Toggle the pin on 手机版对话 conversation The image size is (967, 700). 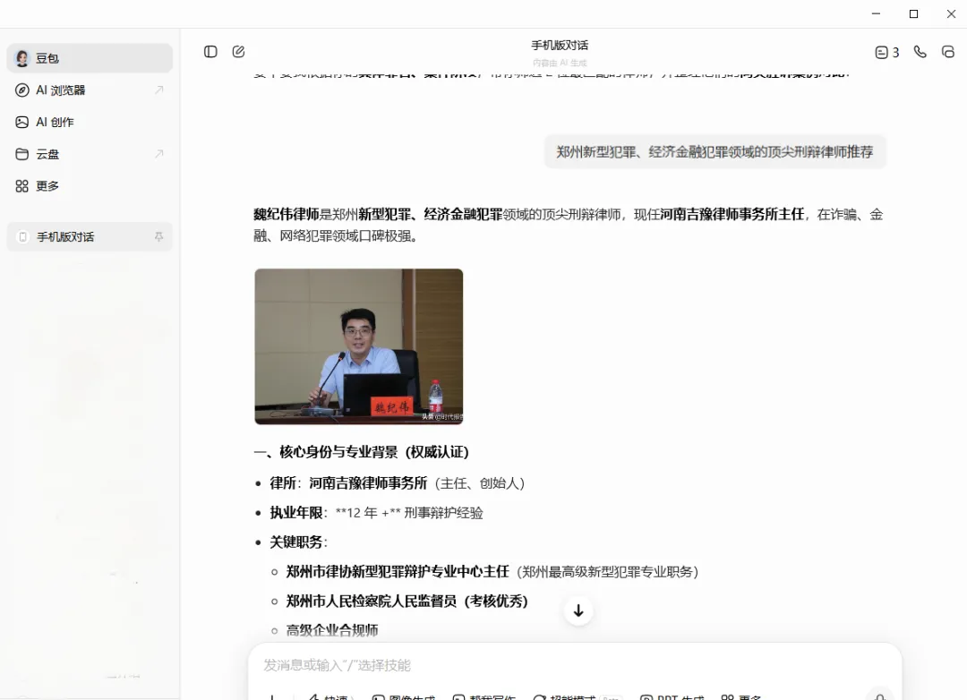pyautogui.click(x=158, y=236)
